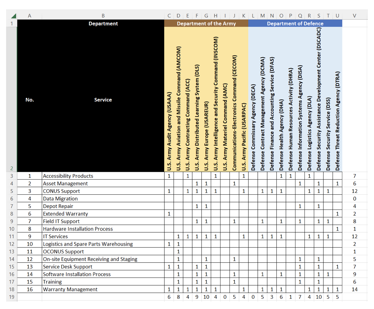Click the 'Service' header cell
Screen dimensions: 374x309
coord(103,99)
